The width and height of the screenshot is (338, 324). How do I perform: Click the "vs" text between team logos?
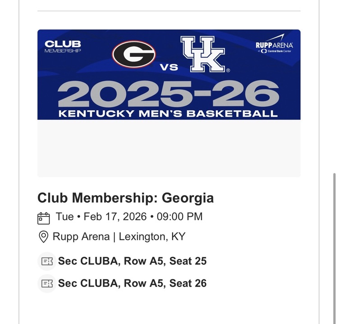(169, 68)
